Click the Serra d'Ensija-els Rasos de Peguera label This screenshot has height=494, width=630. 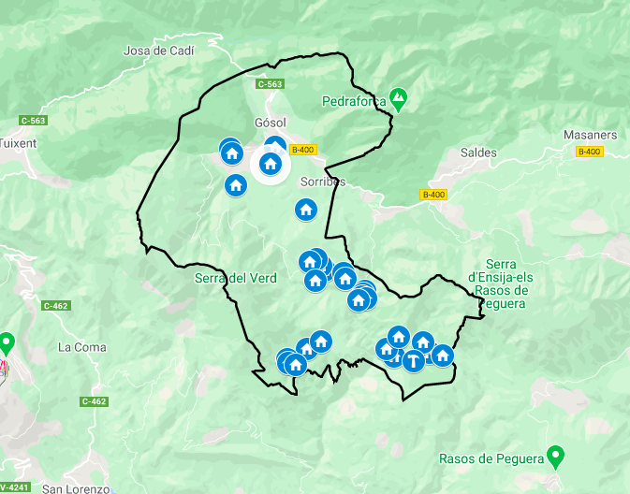(x=501, y=283)
